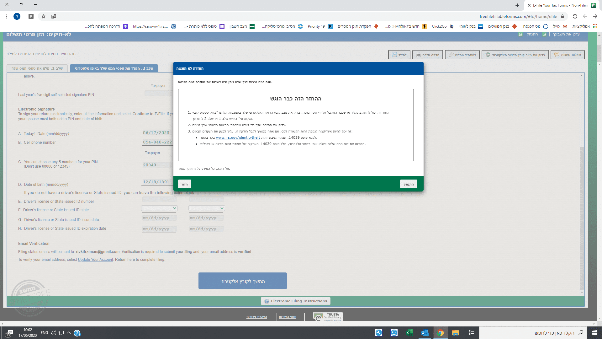The image size is (602, 339).
Task: Bookmark this page with the star icon
Action: click(x=44, y=16)
